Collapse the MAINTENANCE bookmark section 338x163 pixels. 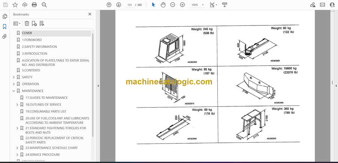14,91
